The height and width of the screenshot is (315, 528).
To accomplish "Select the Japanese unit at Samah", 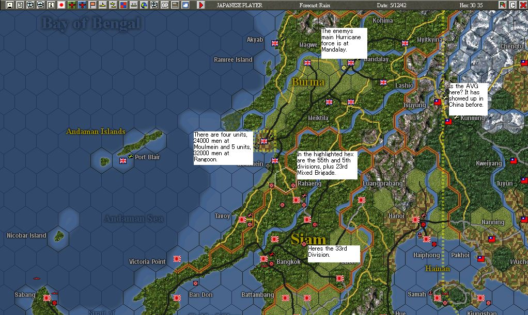I will pyautogui.click(x=438, y=298).
